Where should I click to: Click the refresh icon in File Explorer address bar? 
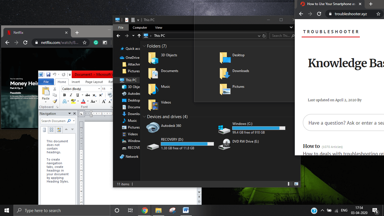point(264,36)
